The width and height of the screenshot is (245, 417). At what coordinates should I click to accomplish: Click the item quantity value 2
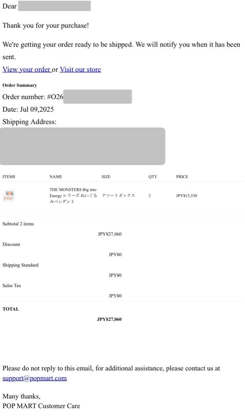149,196
